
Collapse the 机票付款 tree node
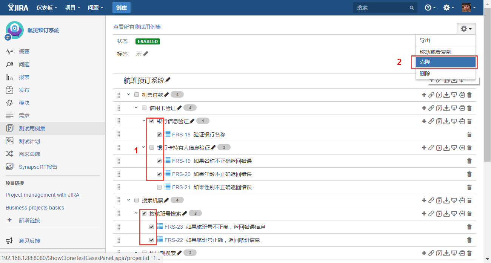pyautogui.click(x=129, y=95)
